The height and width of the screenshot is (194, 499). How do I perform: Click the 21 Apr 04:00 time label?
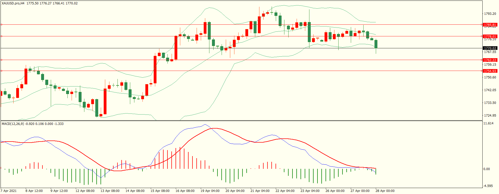pyautogui.click(x=260, y=191)
